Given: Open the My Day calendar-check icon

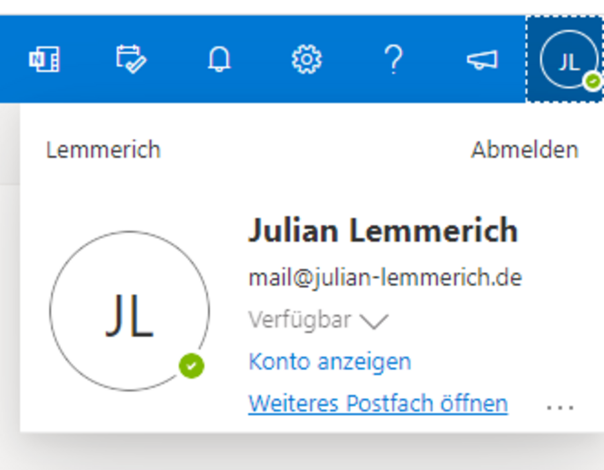Looking at the screenshot, I should pos(131,59).
